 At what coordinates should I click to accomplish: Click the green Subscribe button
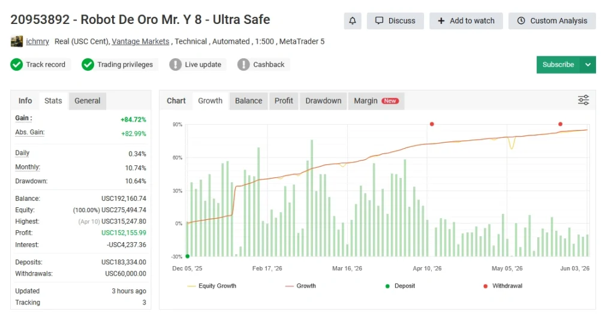(558, 65)
